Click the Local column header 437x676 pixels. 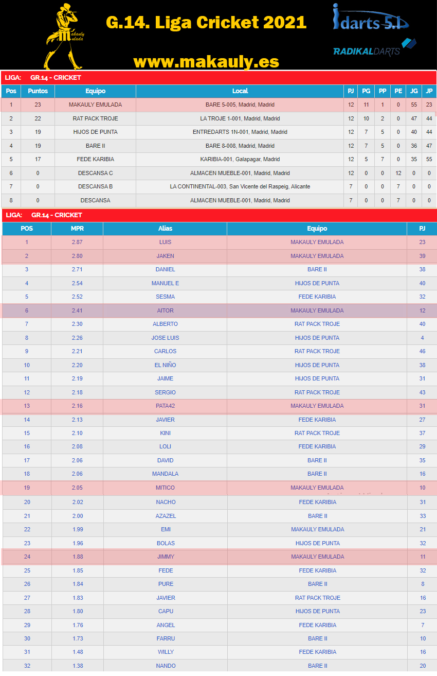click(x=240, y=91)
